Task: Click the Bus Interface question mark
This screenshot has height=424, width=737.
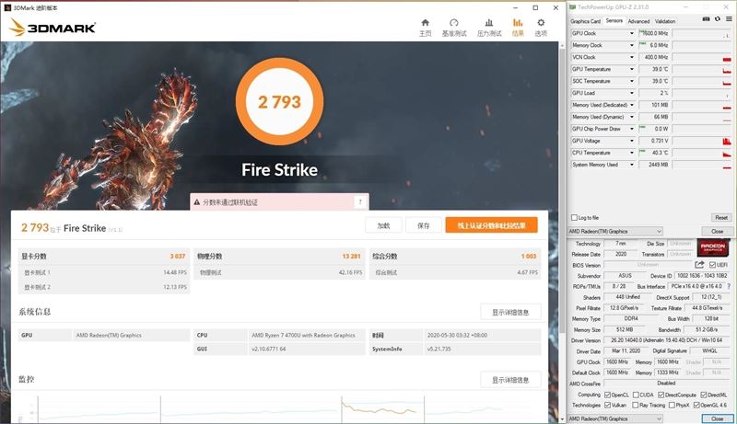Action: [728, 286]
